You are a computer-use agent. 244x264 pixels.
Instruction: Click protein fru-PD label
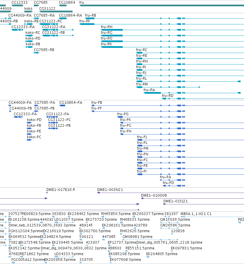(x=168, y=183)
